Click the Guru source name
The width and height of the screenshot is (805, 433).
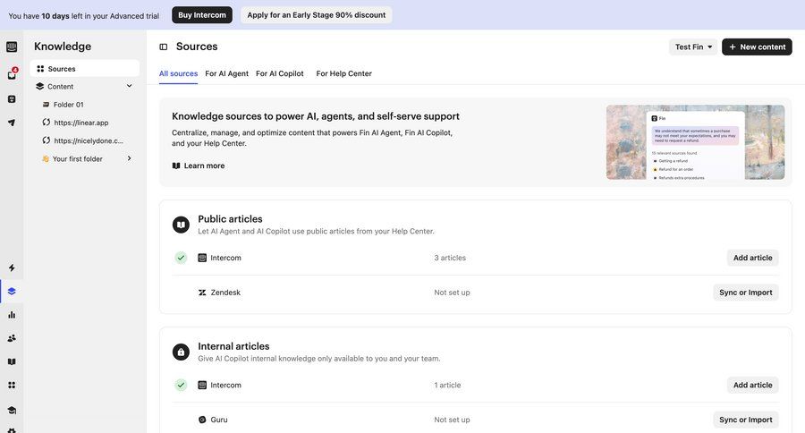(x=219, y=420)
